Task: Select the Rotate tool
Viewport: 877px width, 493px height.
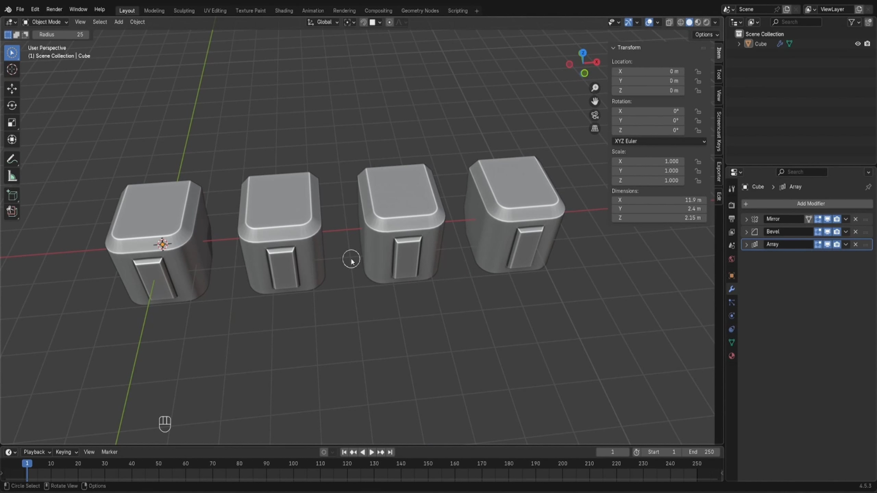Action: [x=12, y=105]
